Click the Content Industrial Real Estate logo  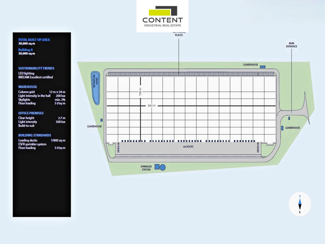coord(162,16)
